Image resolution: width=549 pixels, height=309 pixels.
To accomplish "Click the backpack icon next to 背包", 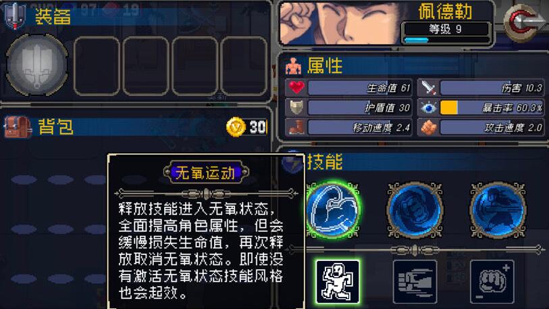I will click(17, 126).
